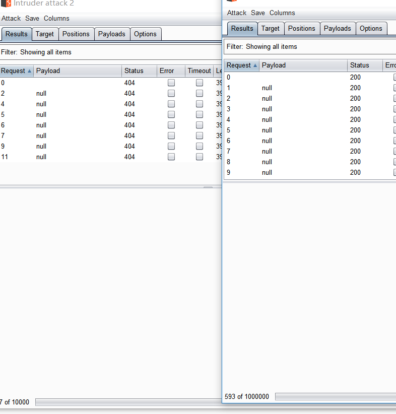The height and width of the screenshot is (414, 396).
Task: Switch to Positions tab in left window
Action: coord(76,34)
